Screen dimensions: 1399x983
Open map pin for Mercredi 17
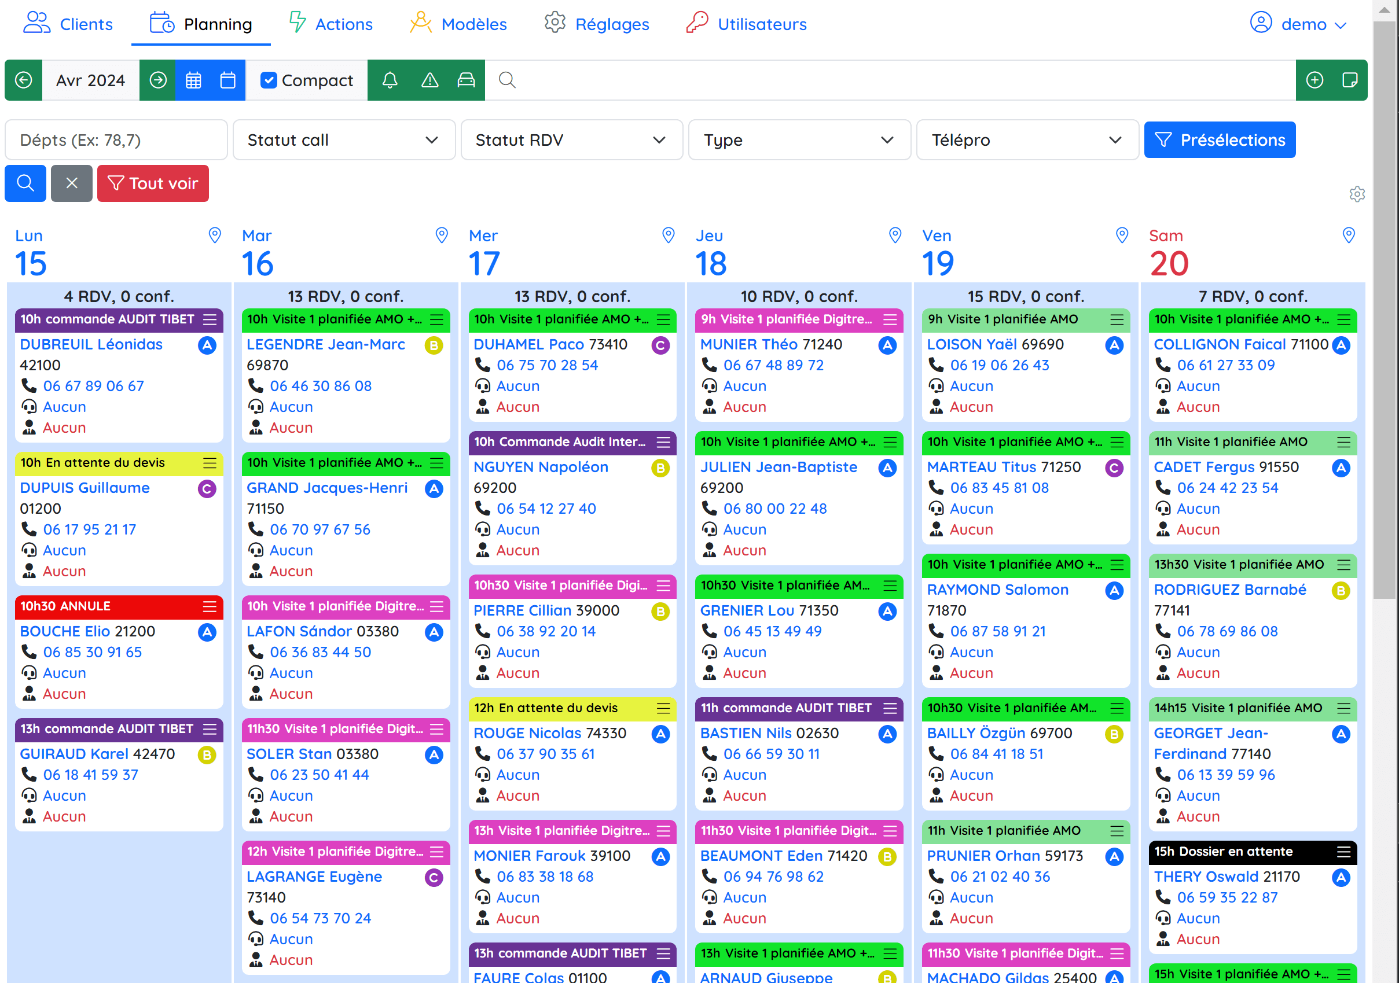pos(668,235)
